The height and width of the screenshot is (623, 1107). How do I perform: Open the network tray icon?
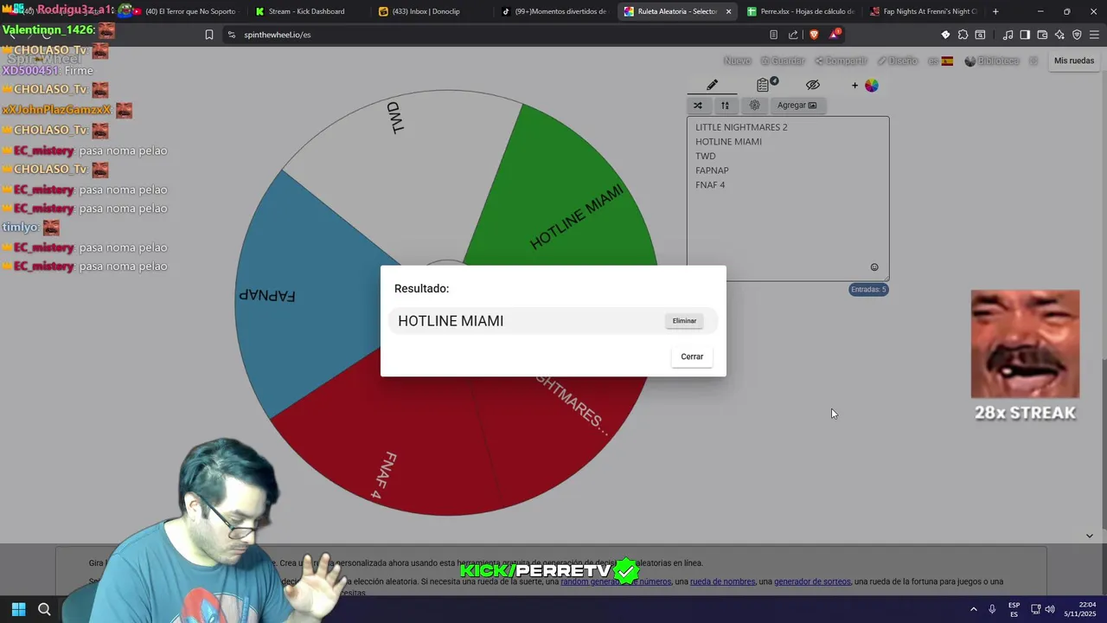(x=1036, y=609)
